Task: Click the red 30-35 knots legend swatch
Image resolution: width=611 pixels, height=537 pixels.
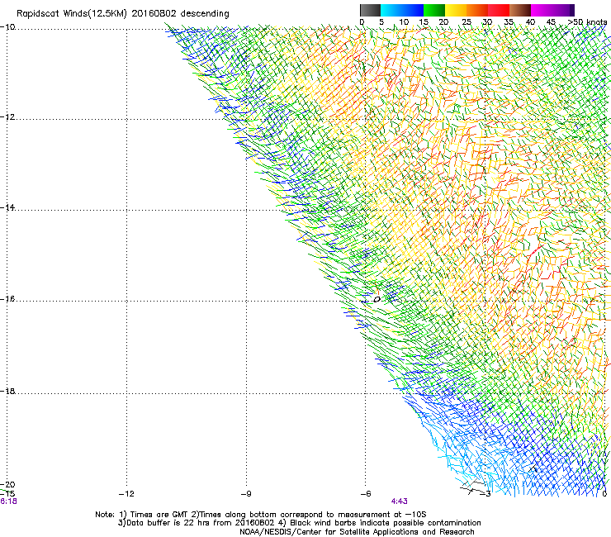Action: (499, 10)
